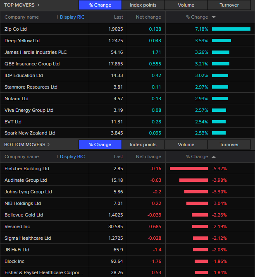Click the teal percent bar for Zip Co
Screen dimensions: 255x277
point(231,29)
